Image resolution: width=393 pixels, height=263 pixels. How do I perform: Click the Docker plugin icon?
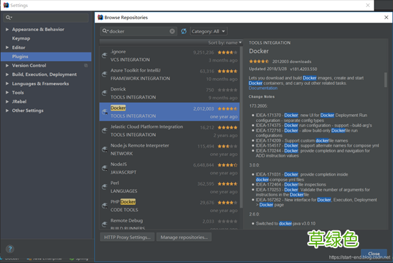pyautogui.click(x=104, y=112)
